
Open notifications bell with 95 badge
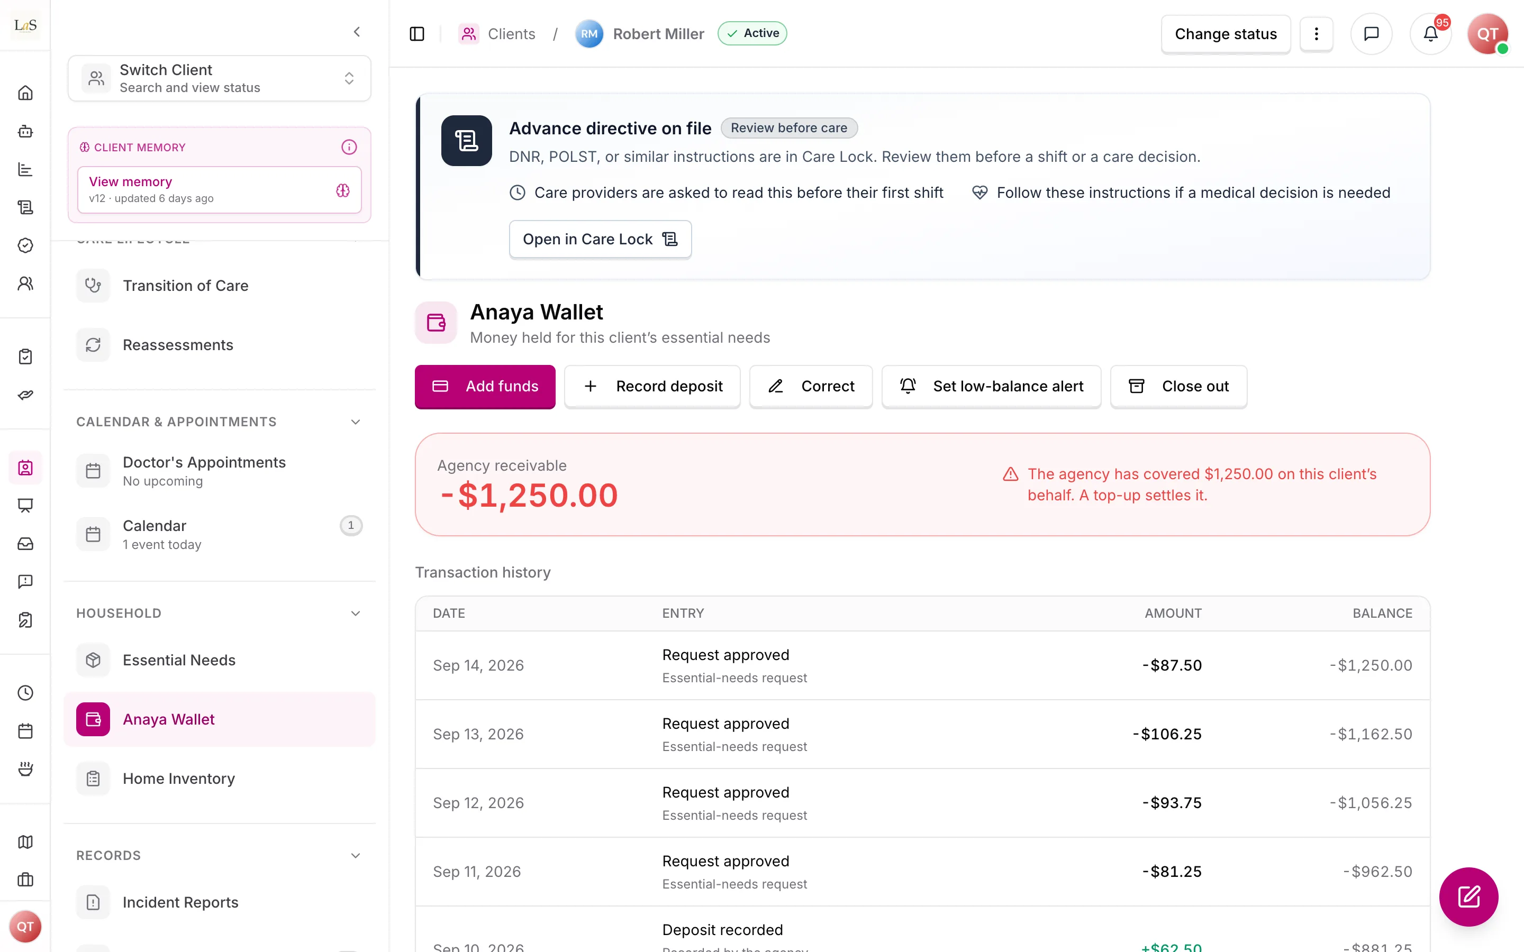tap(1430, 33)
